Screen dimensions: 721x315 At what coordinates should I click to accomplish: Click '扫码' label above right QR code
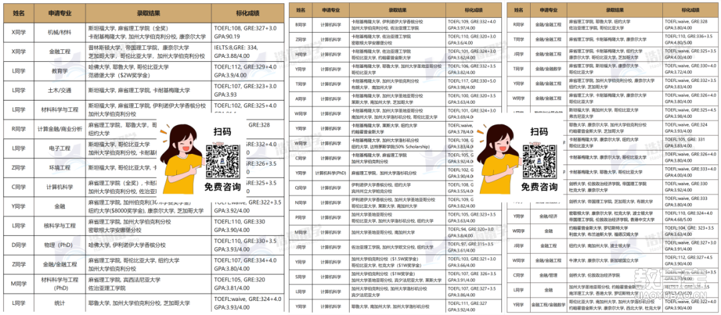pyautogui.click(x=539, y=132)
